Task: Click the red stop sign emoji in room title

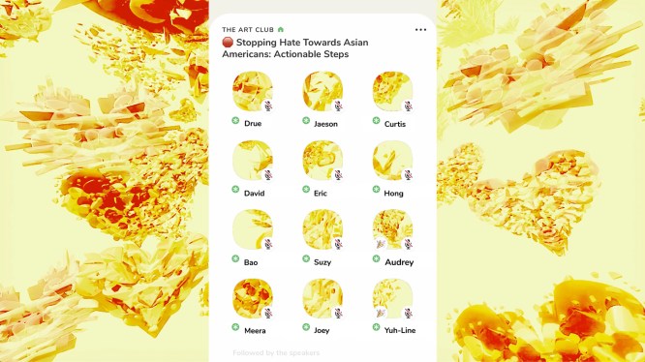Action: (228, 43)
